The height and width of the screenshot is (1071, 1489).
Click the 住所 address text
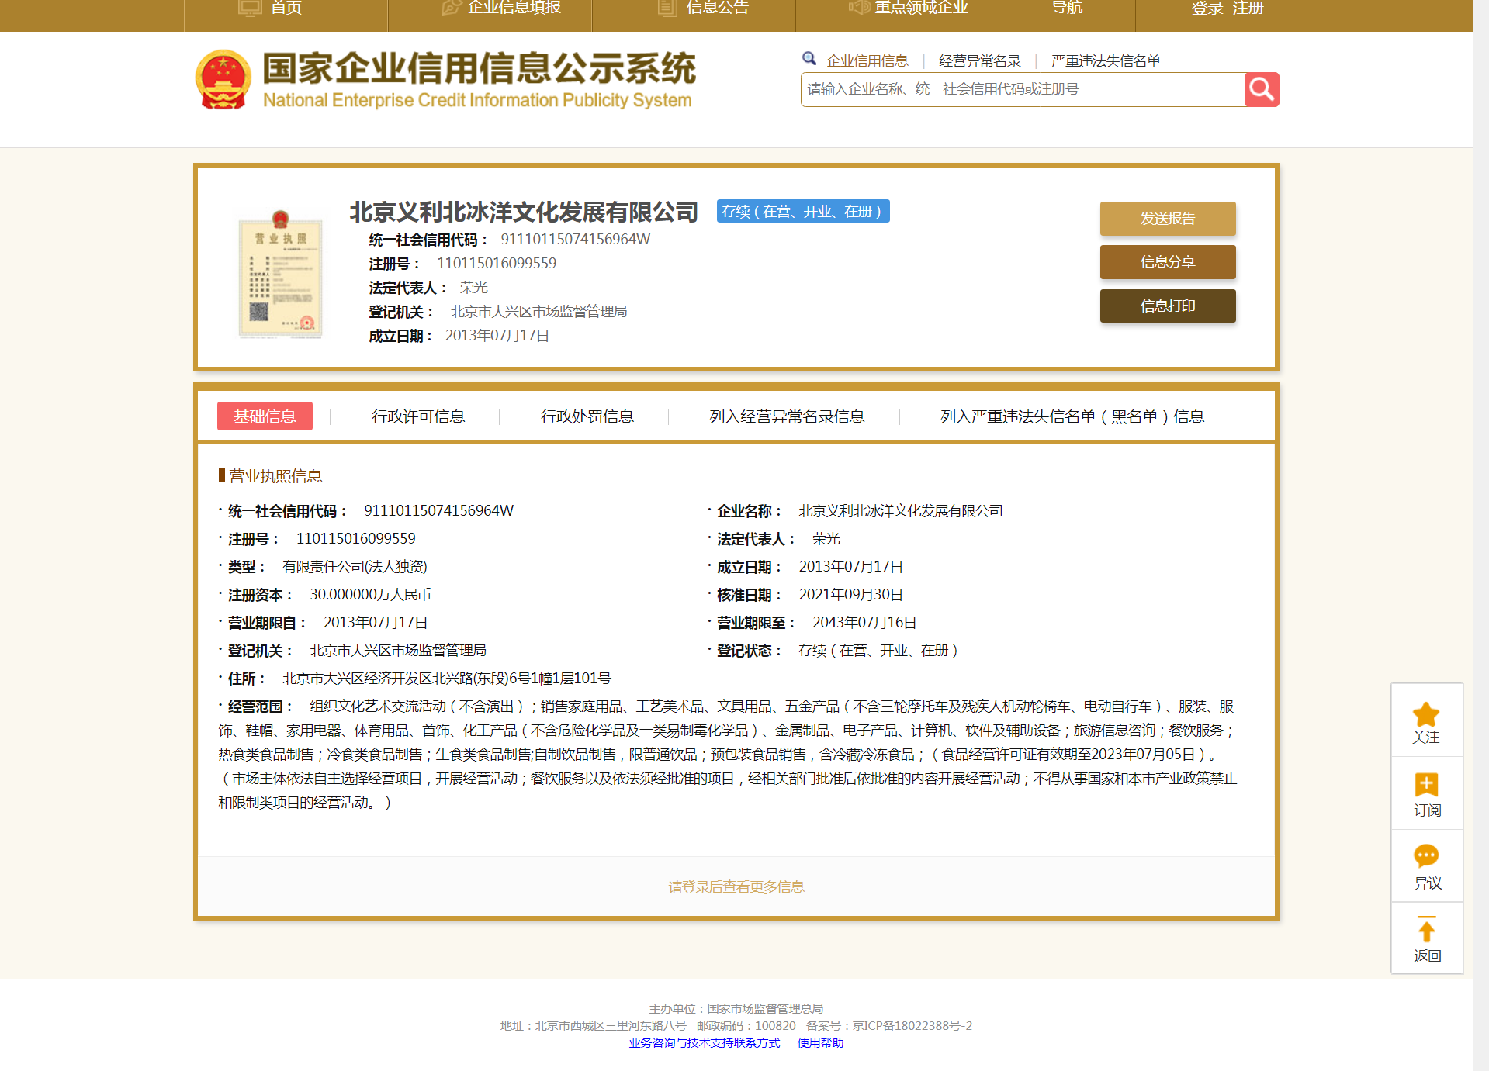click(447, 679)
